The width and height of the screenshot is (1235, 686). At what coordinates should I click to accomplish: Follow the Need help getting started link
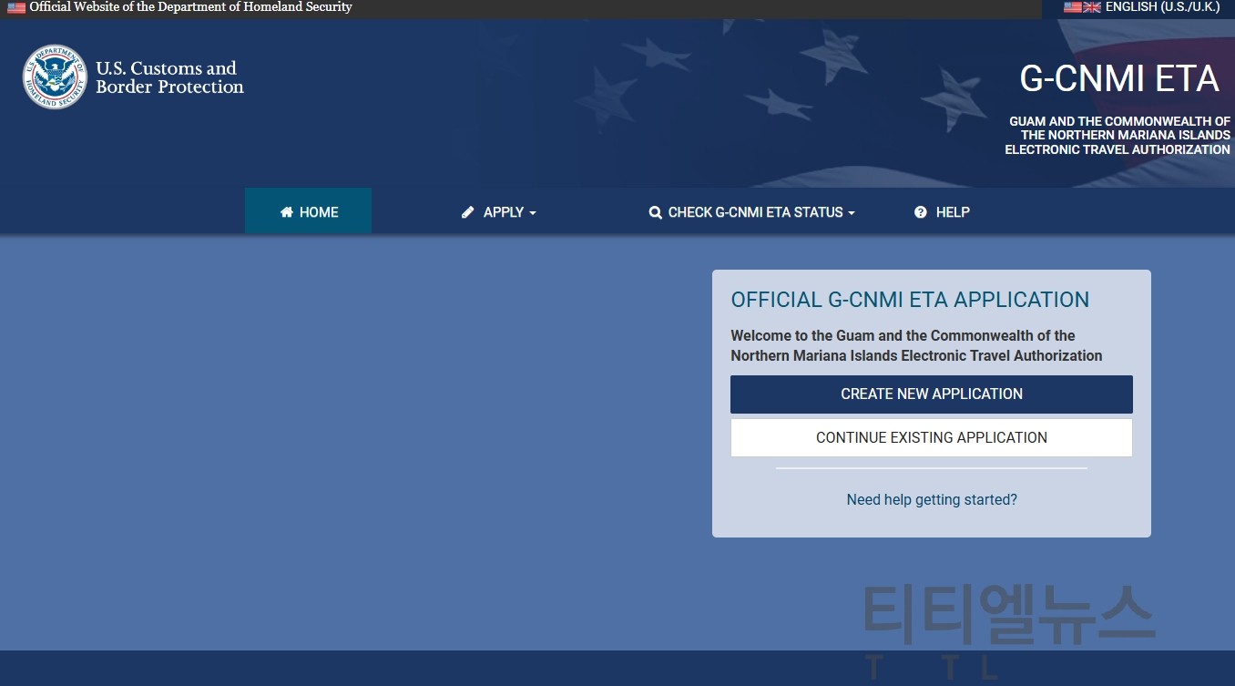tap(932, 499)
